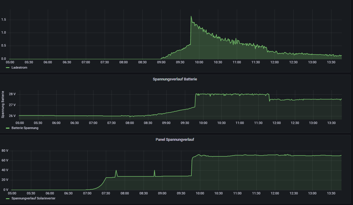This screenshot has width=353, height=205.
Task: Click the rotated Spannung Batterie axis label
Action: [x=3, y=105]
